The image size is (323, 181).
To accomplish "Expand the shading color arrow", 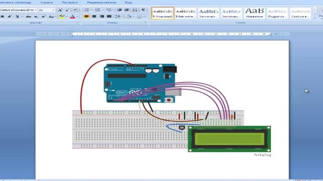I will (x=134, y=17).
